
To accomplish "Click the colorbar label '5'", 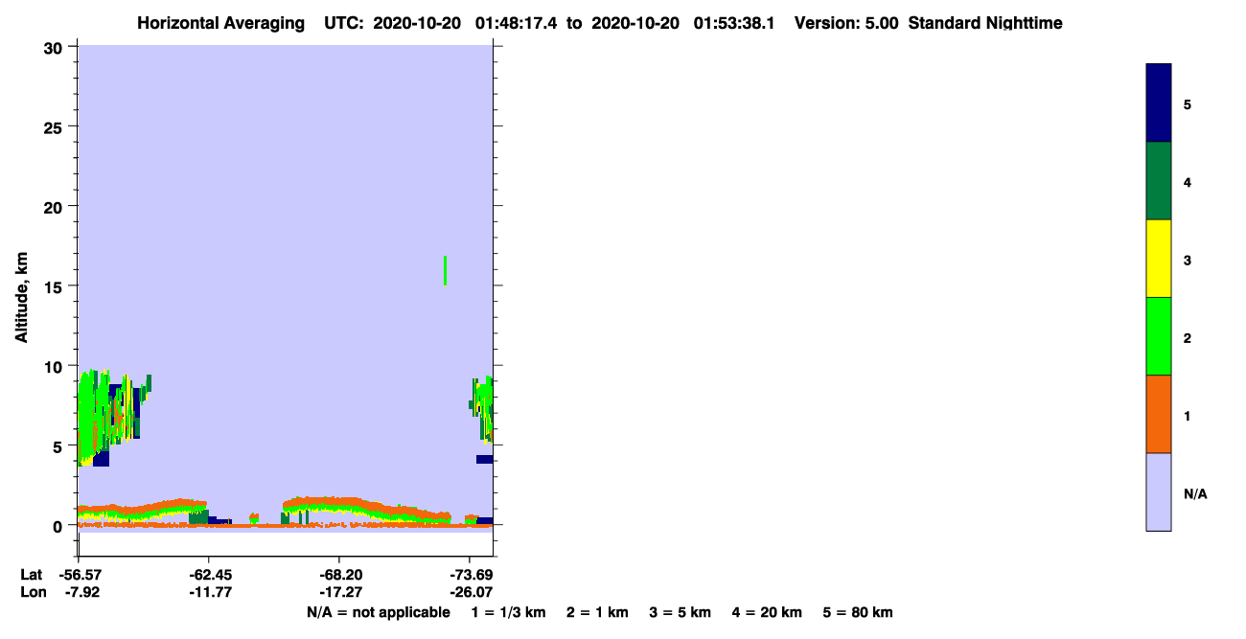I will pyautogui.click(x=1188, y=104).
